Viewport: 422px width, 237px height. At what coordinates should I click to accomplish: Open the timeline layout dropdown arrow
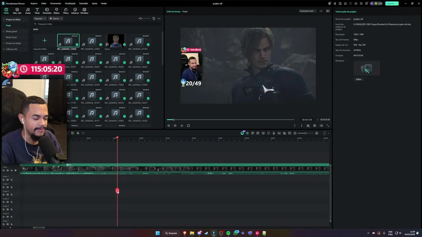(328, 133)
